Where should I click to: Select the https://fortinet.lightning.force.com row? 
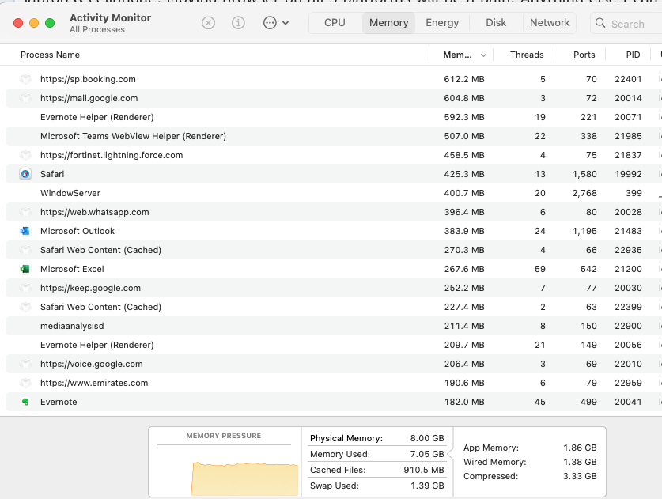coord(334,155)
